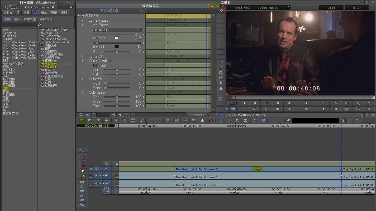Click the zoom-in magnifier beside effect editor
Image resolution: width=376 pixels, height=211 pixels.
tap(221, 68)
